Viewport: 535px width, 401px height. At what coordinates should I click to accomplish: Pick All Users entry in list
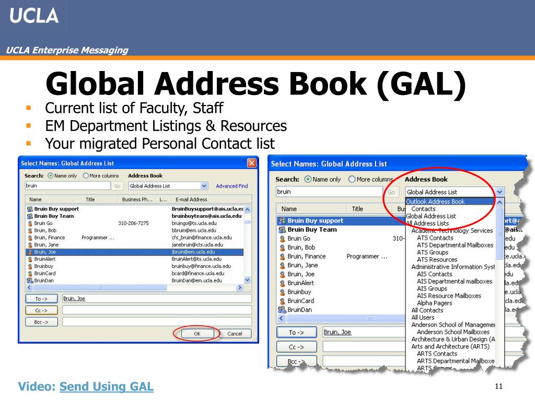(422, 317)
